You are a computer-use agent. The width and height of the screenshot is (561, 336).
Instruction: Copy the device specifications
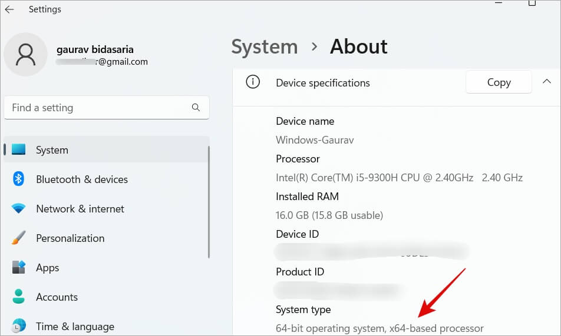(x=499, y=82)
